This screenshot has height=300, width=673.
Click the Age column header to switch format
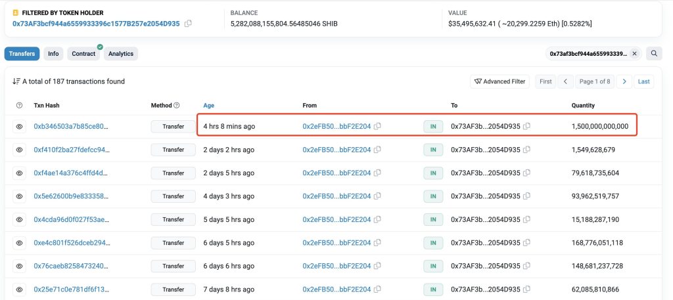pyautogui.click(x=208, y=105)
